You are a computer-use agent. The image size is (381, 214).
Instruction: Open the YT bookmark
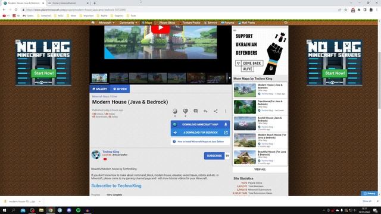click(6, 16)
